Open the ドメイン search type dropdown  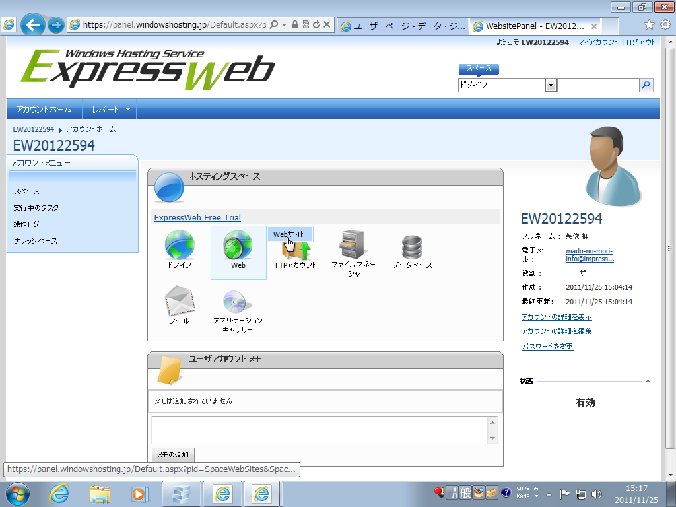[551, 85]
